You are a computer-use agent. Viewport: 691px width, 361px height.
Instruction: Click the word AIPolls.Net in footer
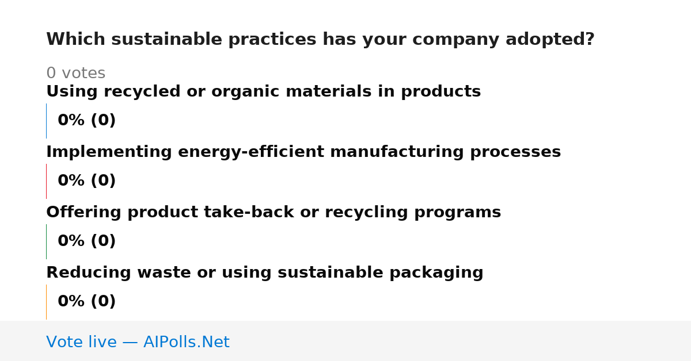coord(186,342)
